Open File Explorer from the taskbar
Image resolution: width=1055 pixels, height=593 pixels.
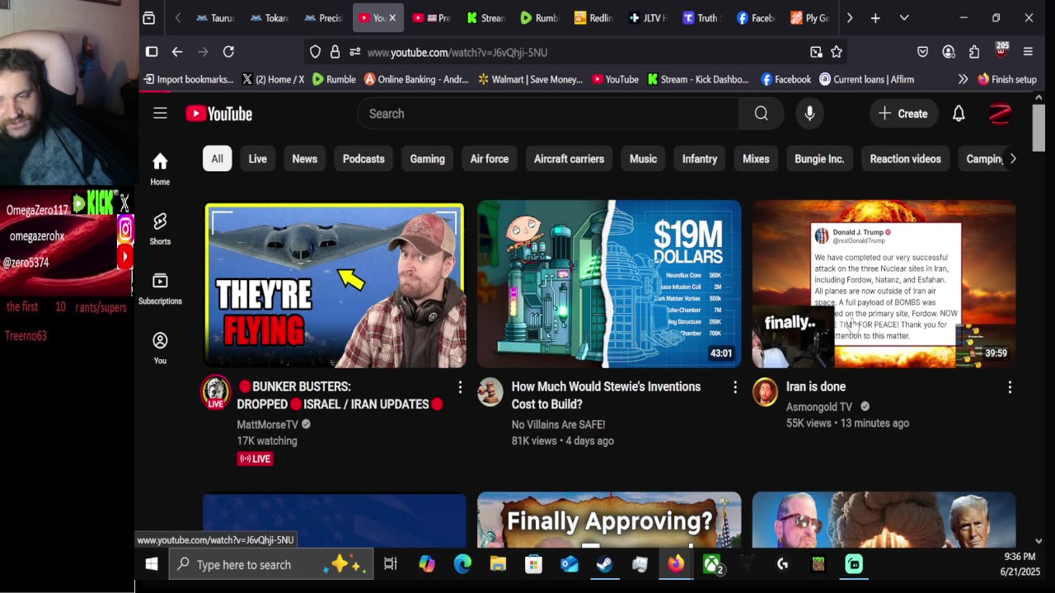(498, 564)
